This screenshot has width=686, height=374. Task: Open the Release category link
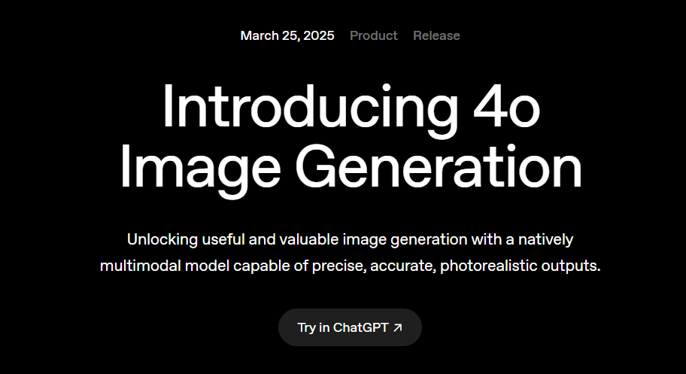[x=436, y=35]
